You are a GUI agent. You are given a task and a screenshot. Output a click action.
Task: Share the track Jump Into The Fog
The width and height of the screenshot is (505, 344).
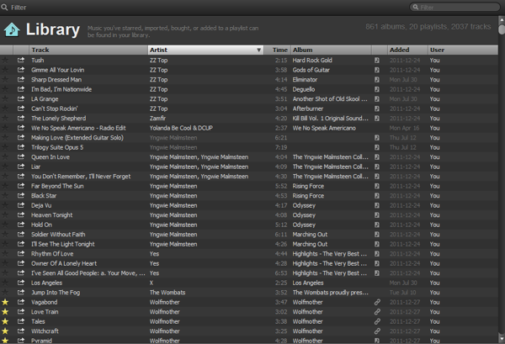tap(21, 292)
